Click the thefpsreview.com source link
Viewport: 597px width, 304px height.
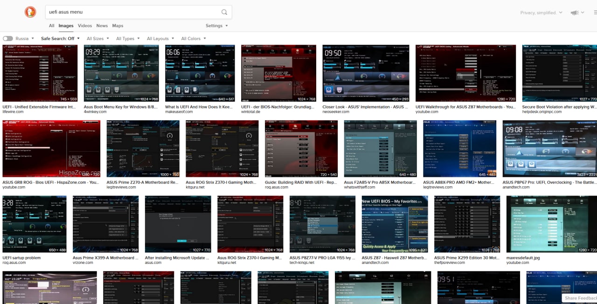451,263
